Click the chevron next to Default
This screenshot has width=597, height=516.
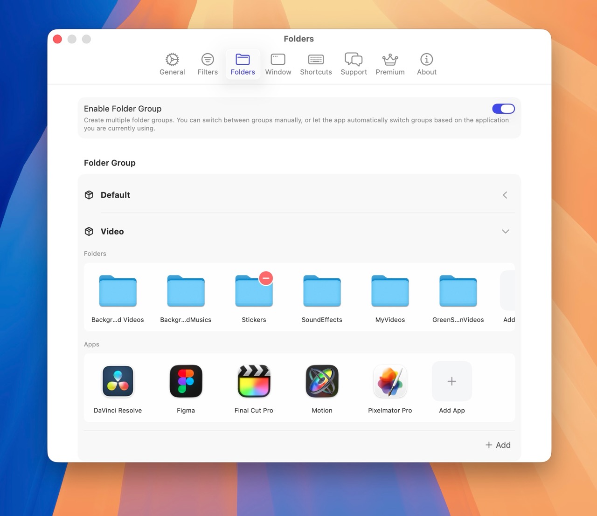[505, 195]
